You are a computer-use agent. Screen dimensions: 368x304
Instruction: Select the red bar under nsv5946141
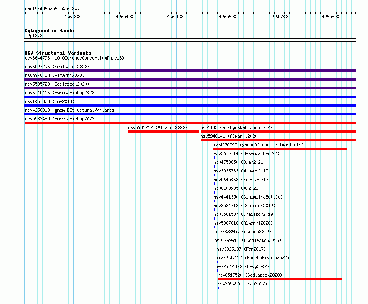[x=278, y=140]
